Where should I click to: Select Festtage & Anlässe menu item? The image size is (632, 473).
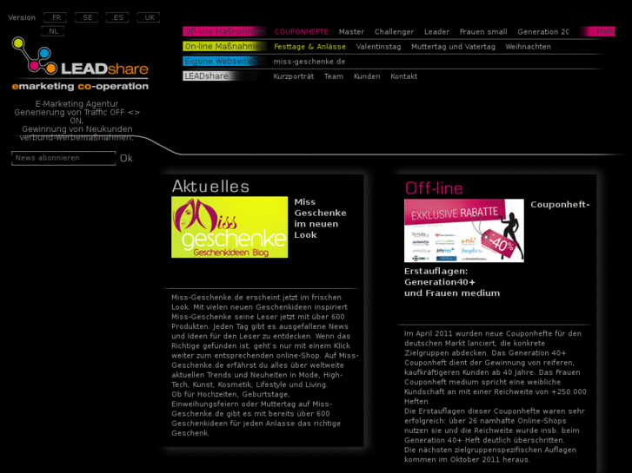click(309, 47)
